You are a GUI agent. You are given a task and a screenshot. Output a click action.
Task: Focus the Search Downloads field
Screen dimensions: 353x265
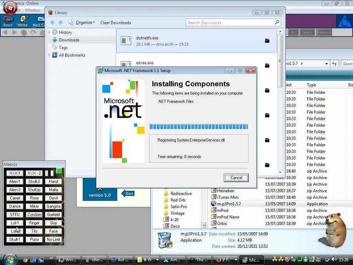(x=230, y=22)
